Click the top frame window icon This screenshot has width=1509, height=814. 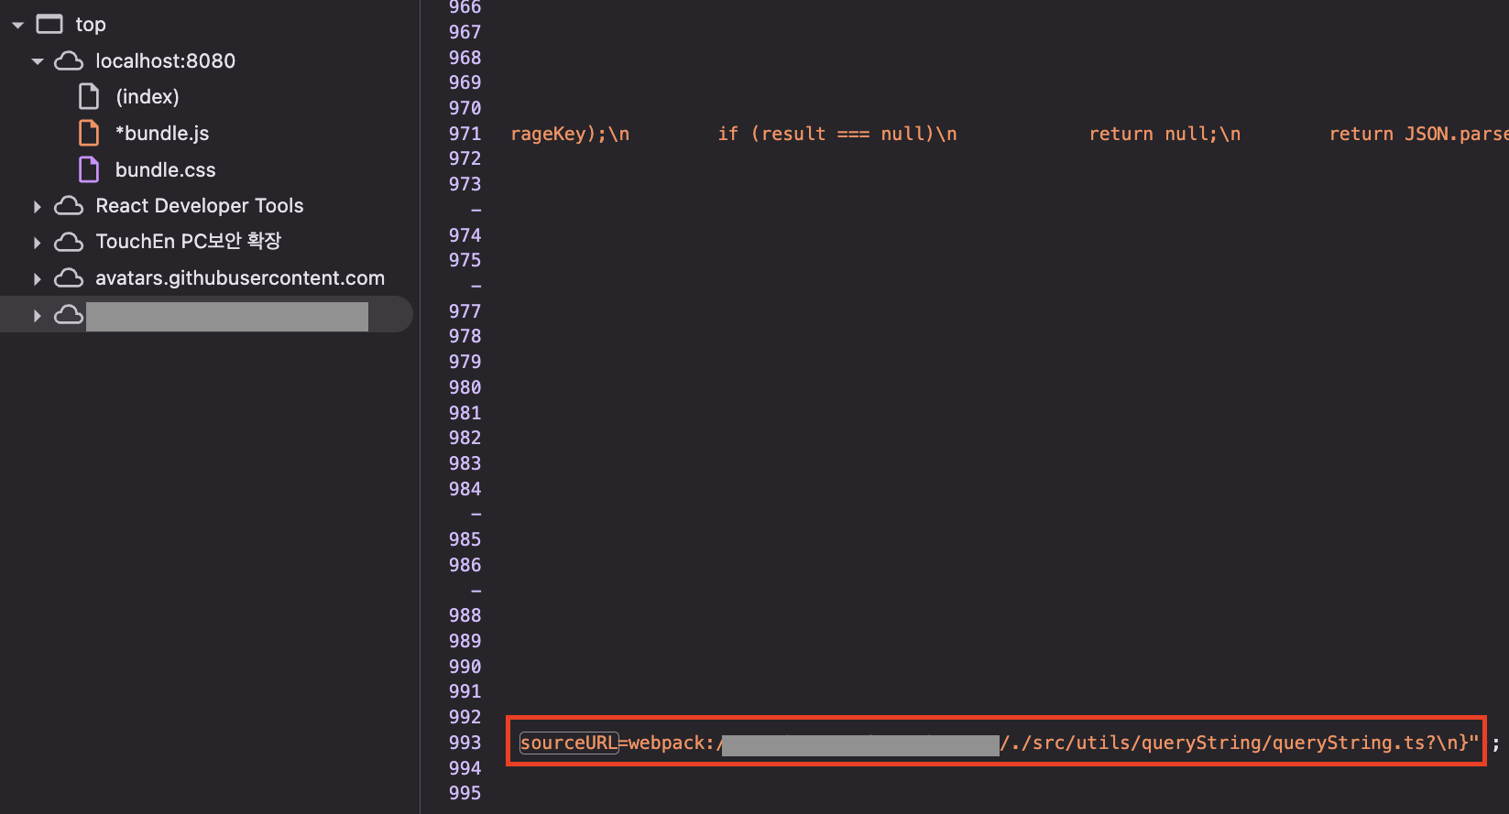(x=49, y=25)
